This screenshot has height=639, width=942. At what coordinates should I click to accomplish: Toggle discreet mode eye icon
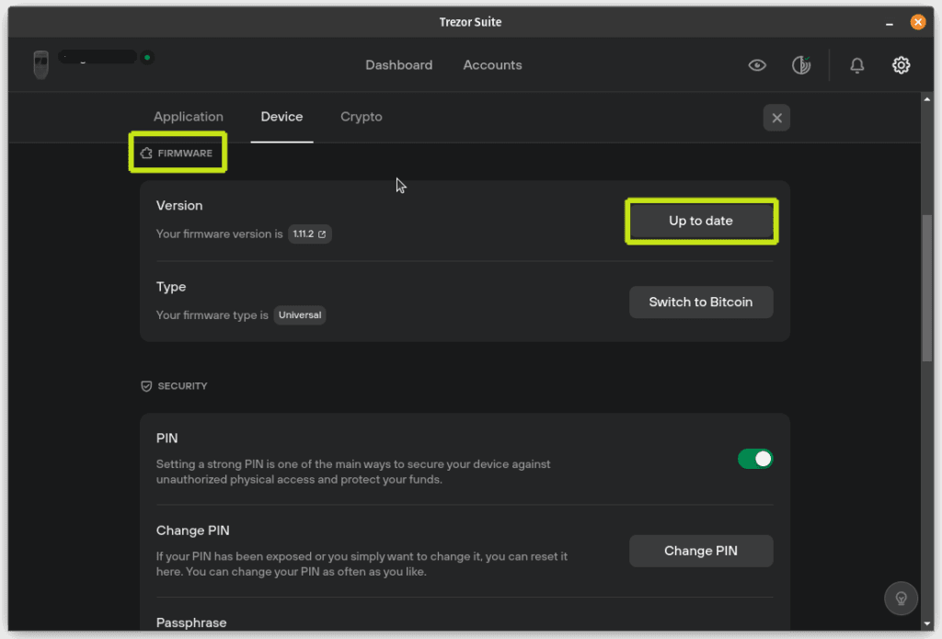[x=757, y=65]
